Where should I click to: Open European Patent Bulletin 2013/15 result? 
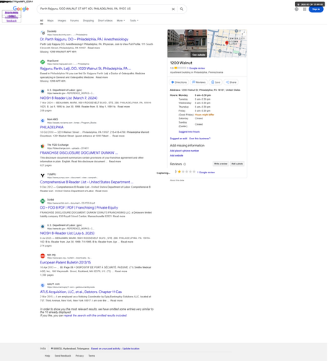pyautogui.click(x=66, y=263)
